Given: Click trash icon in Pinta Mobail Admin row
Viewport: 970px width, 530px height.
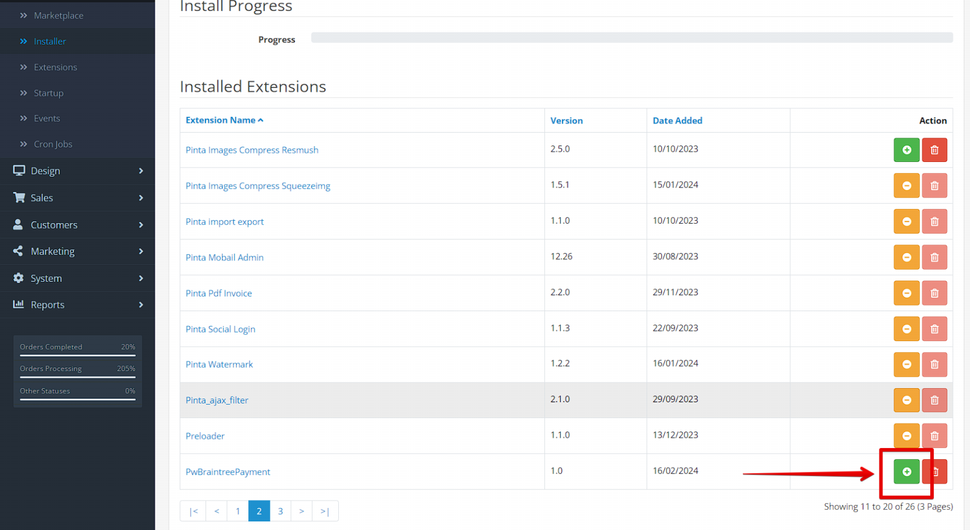Looking at the screenshot, I should 935,257.
